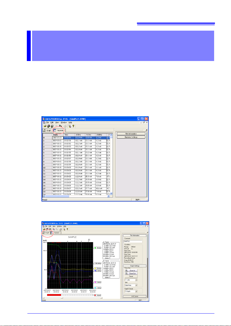The width and height of the screenshot is (231, 326).
Task: Click the 6.3 mA cell in row 8
Action: coord(101,161)
